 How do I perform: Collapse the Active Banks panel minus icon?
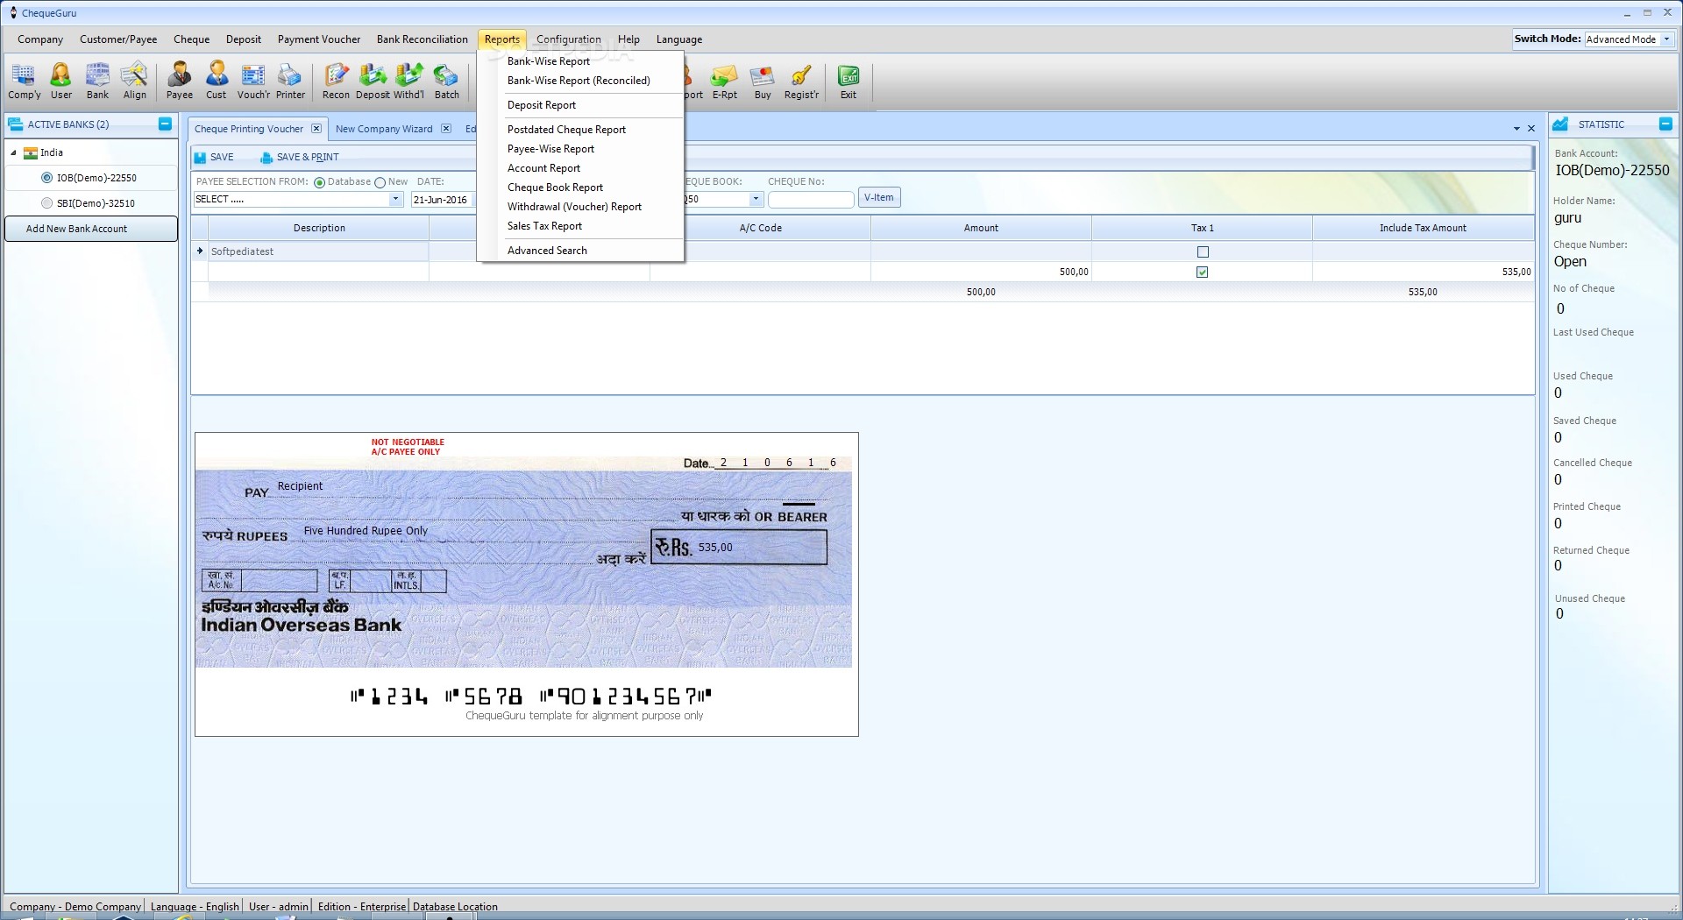coord(165,124)
